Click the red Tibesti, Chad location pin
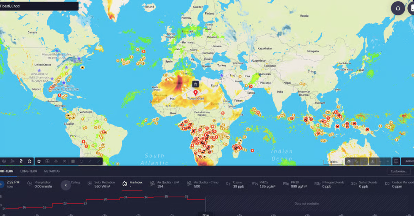414x216 pixels. pyautogui.click(x=196, y=93)
